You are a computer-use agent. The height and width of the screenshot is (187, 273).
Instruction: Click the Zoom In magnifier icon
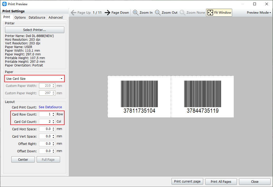pyautogui.click(x=135, y=13)
